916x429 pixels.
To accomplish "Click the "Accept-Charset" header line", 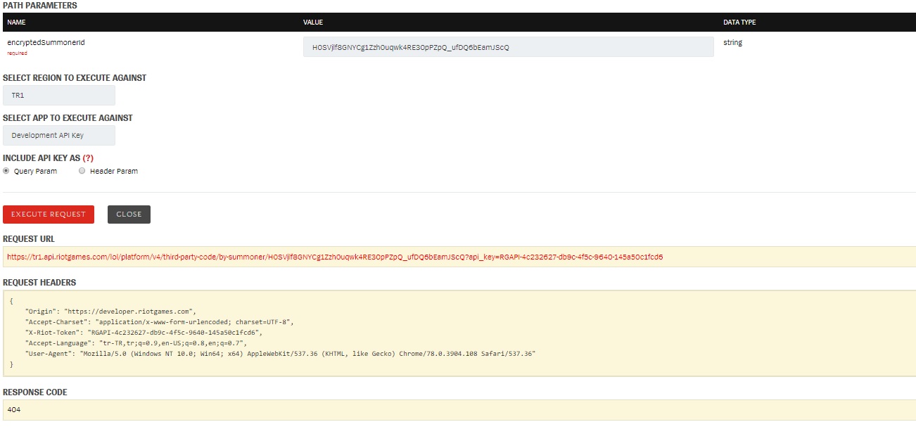I will click(159, 321).
